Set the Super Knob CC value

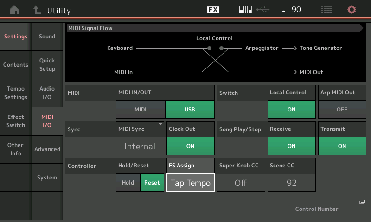[x=241, y=183]
